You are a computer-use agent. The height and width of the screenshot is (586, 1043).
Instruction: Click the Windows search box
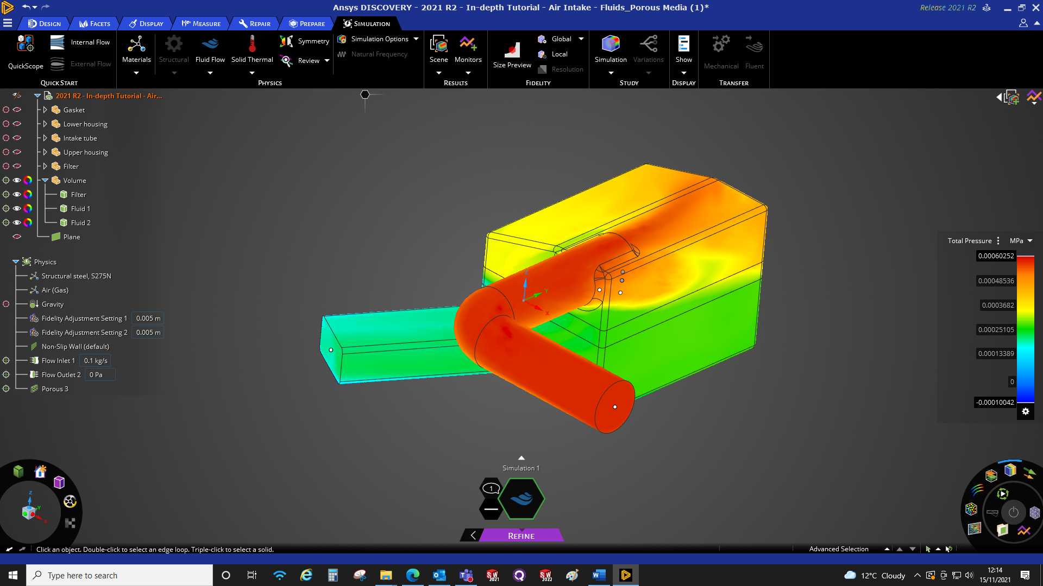[120, 575]
